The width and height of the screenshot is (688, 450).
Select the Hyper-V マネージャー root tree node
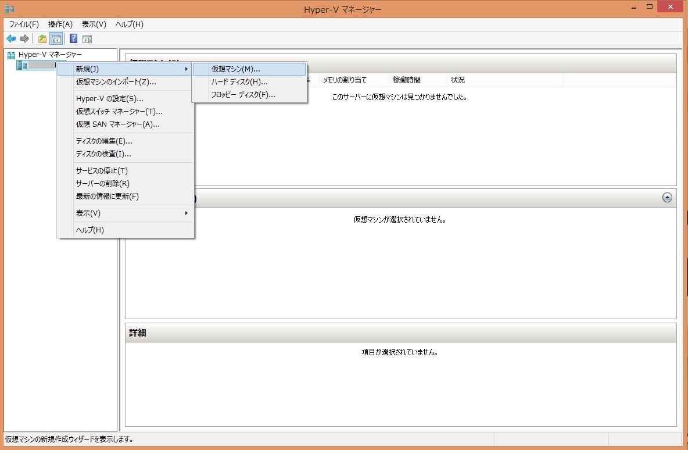[49, 55]
